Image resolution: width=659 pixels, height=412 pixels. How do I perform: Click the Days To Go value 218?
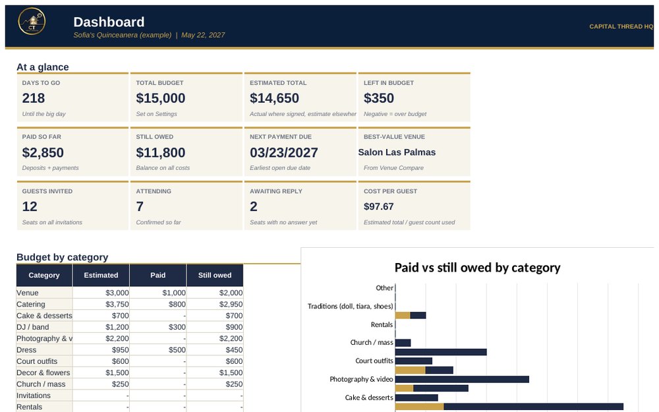click(x=33, y=98)
